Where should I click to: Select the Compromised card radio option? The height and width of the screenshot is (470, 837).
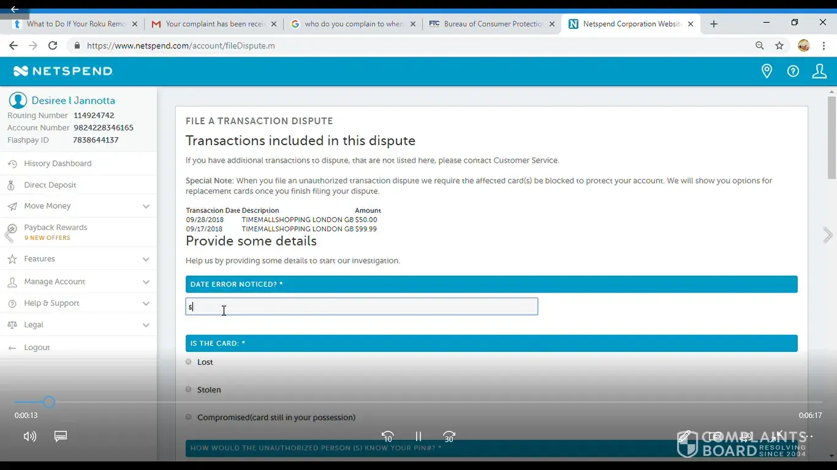point(188,417)
